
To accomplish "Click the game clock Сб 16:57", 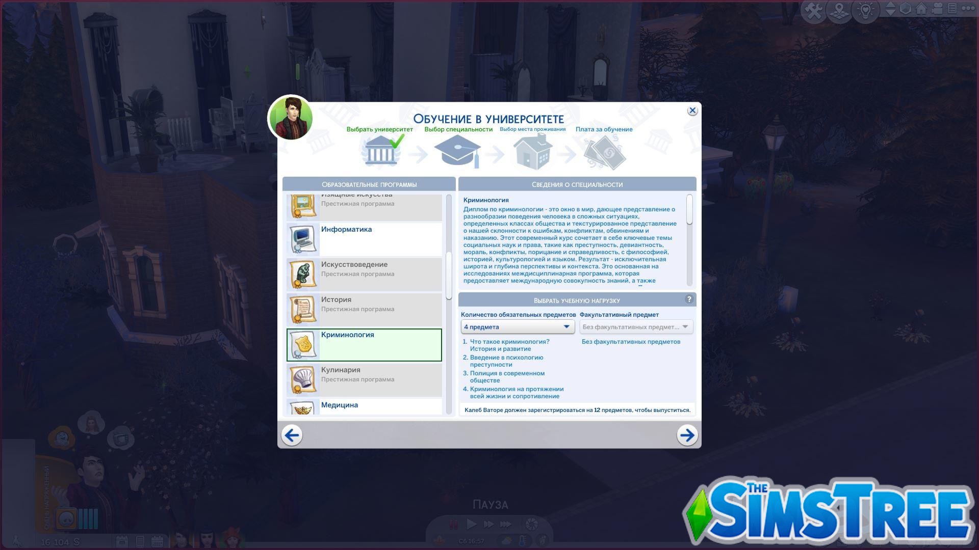I will [472, 541].
